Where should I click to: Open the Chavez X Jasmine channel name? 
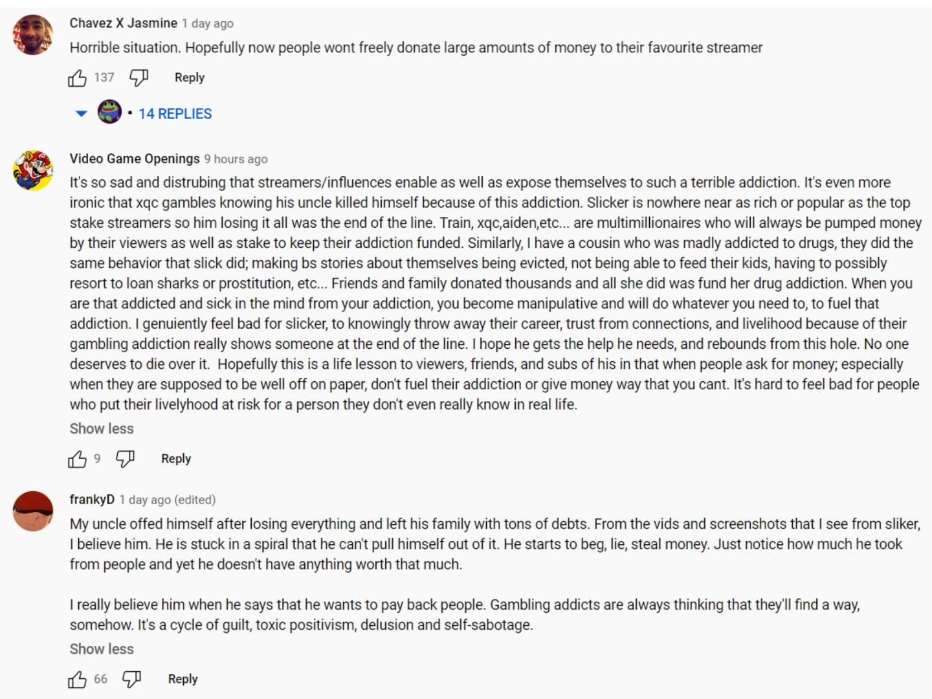[x=123, y=23]
